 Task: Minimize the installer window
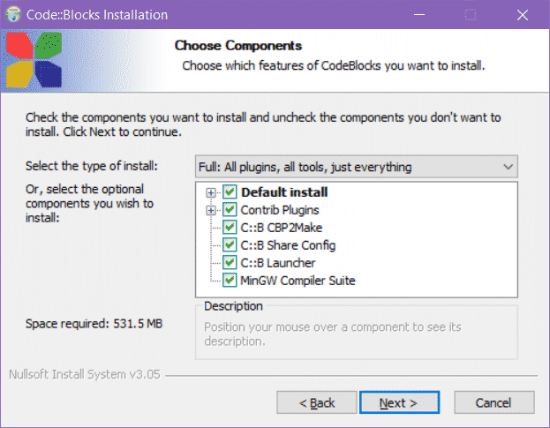click(422, 15)
